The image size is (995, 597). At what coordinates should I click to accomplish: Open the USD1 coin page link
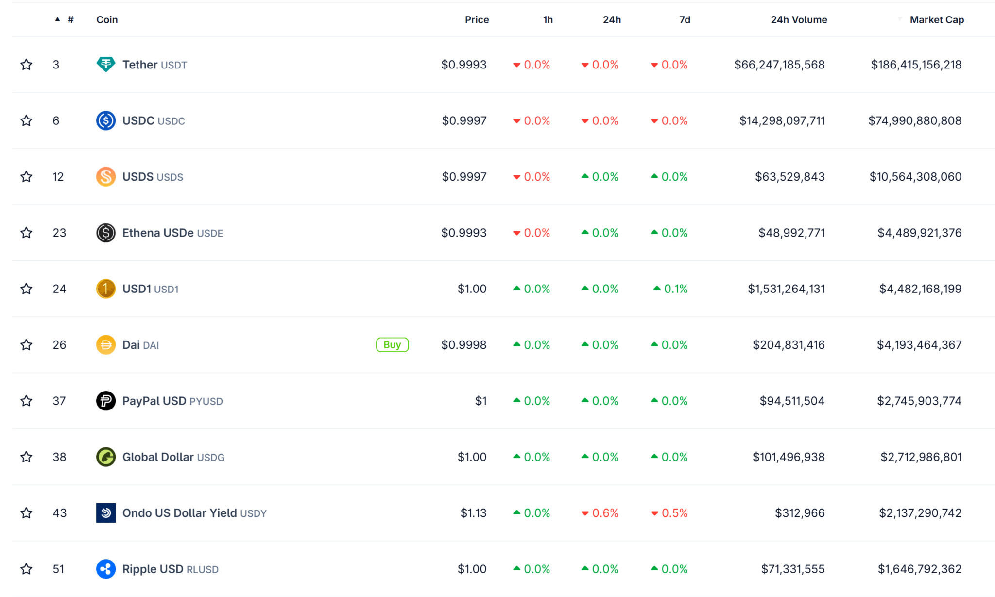click(x=150, y=289)
